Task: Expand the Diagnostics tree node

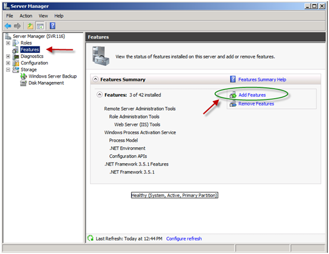Action: coord(8,56)
